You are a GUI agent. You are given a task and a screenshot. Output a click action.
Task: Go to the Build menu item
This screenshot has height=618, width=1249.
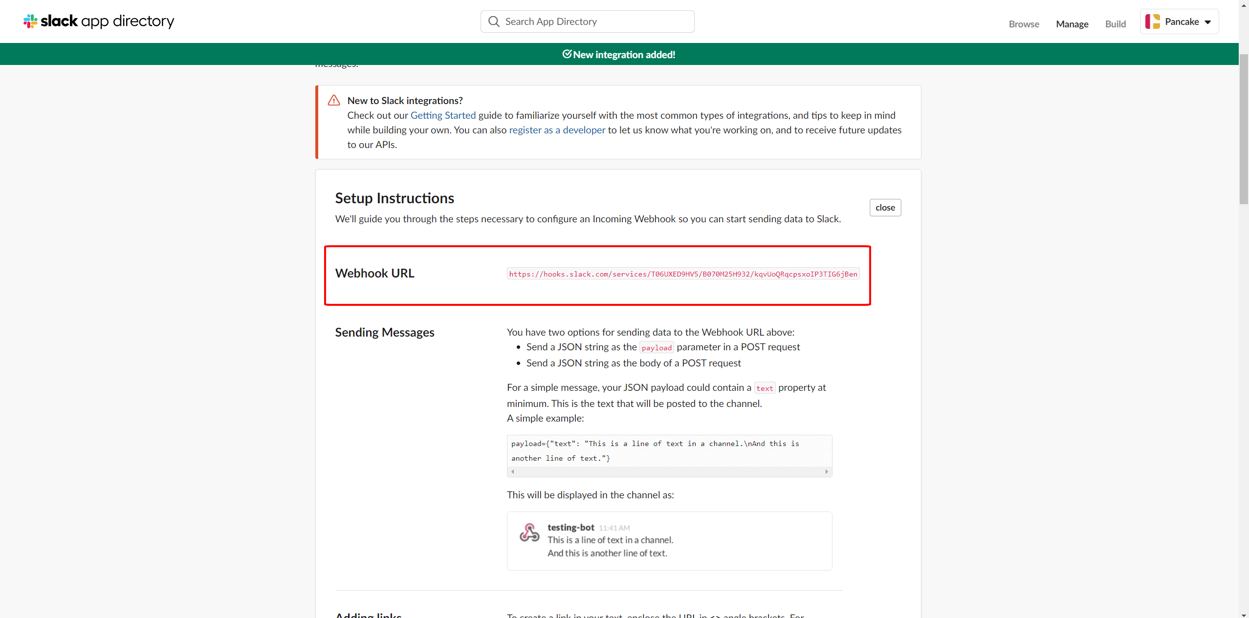1115,24
